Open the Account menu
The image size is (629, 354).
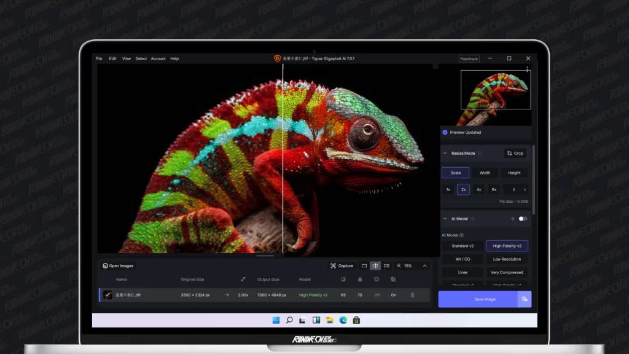(x=158, y=58)
